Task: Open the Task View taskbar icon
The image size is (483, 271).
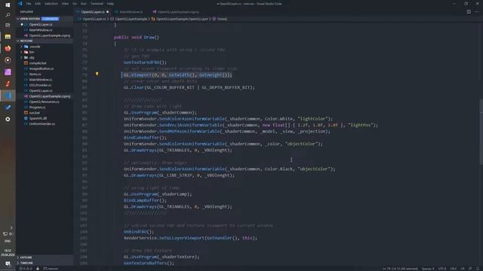Action: 8,25
